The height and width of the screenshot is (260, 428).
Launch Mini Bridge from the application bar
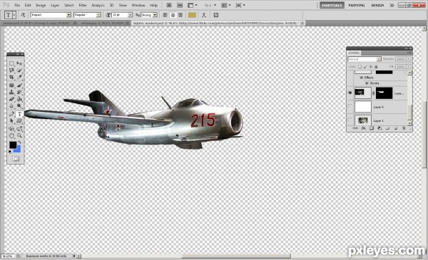tap(180, 5)
